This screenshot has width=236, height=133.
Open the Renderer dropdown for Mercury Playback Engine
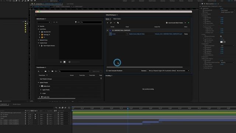pyautogui.click(x=169, y=71)
